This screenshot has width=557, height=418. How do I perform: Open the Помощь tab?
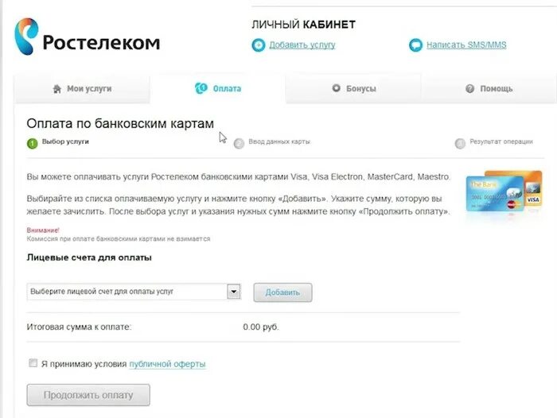[489, 88]
